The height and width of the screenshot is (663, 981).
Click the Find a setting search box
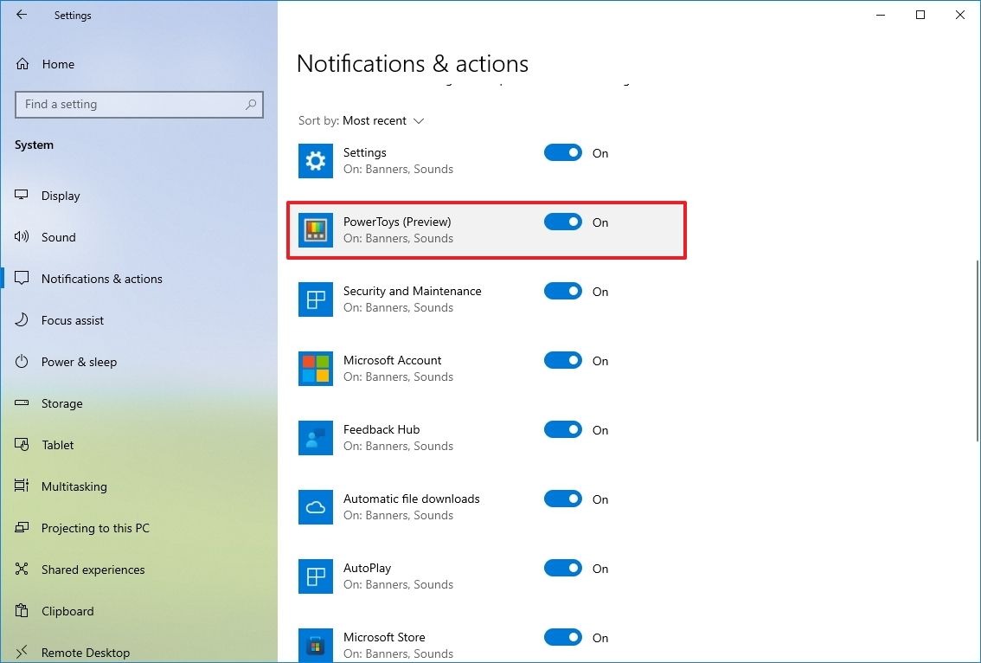(x=139, y=105)
